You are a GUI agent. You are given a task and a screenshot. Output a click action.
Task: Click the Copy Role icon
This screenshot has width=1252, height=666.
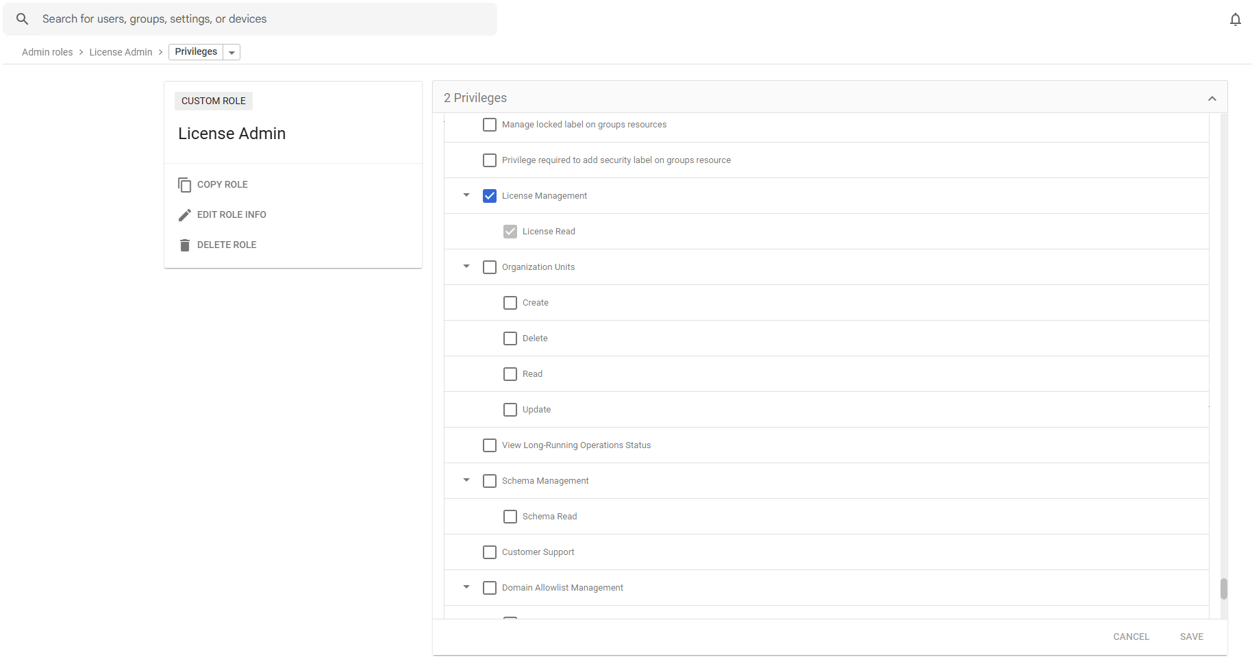click(x=184, y=185)
